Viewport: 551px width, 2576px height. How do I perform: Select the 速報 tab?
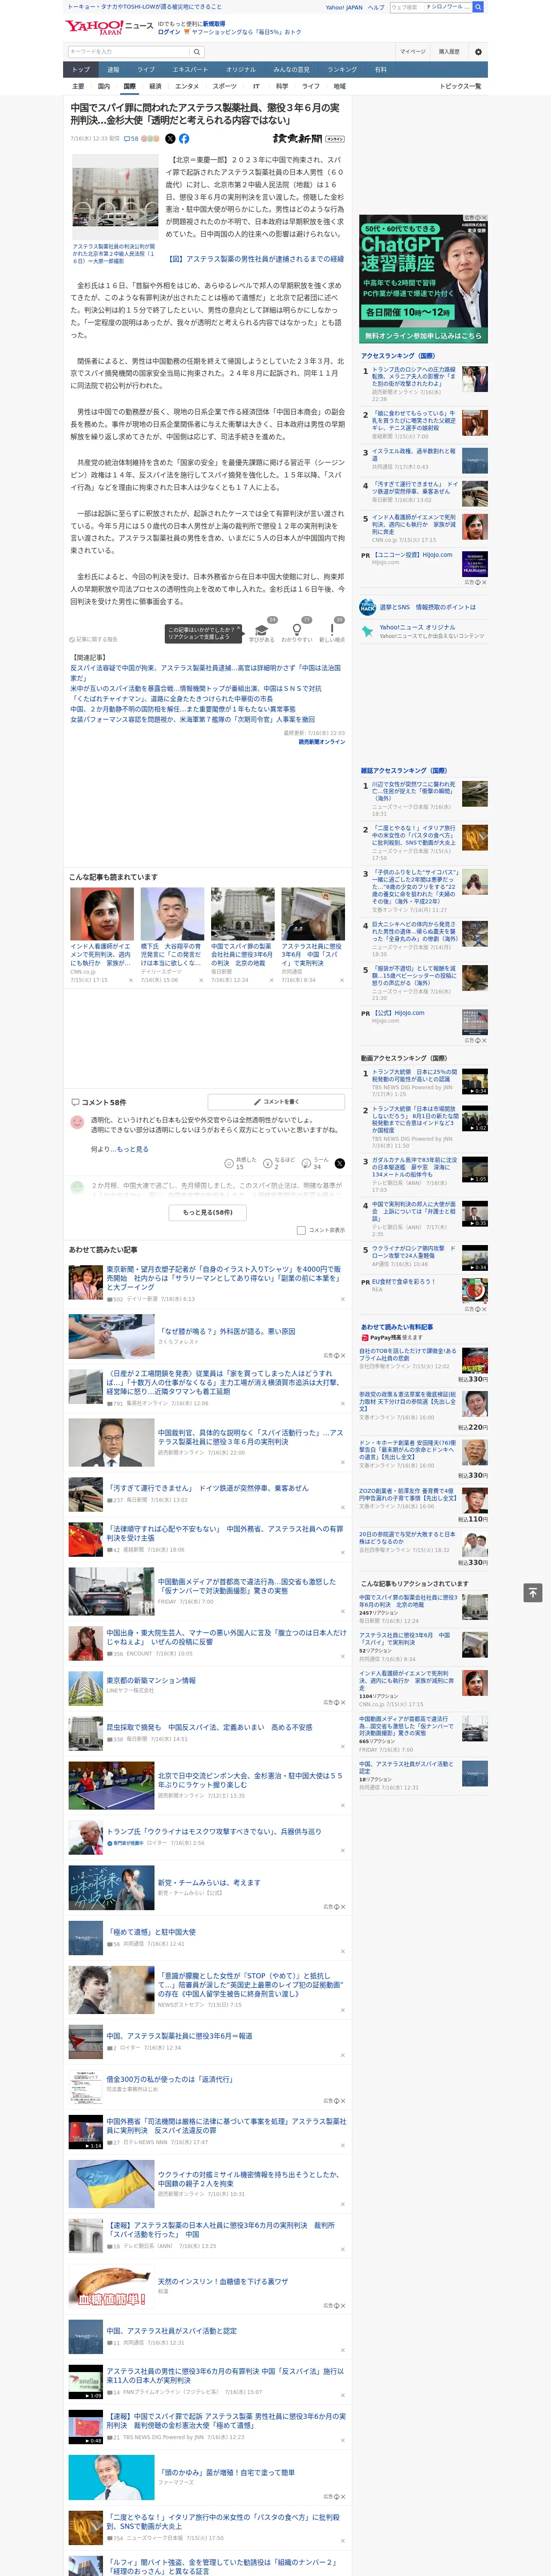point(113,70)
